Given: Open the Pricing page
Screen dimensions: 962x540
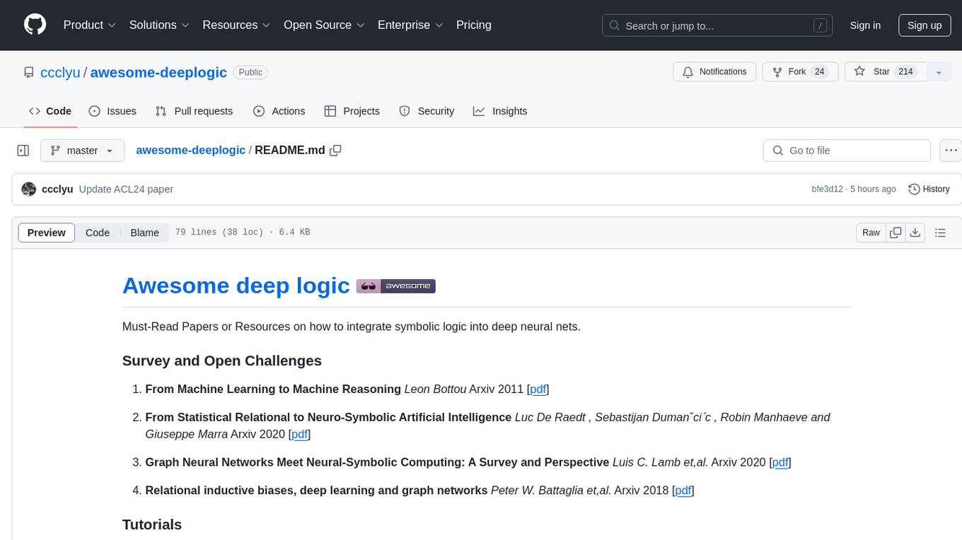Looking at the screenshot, I should click(x=474, y=25).
